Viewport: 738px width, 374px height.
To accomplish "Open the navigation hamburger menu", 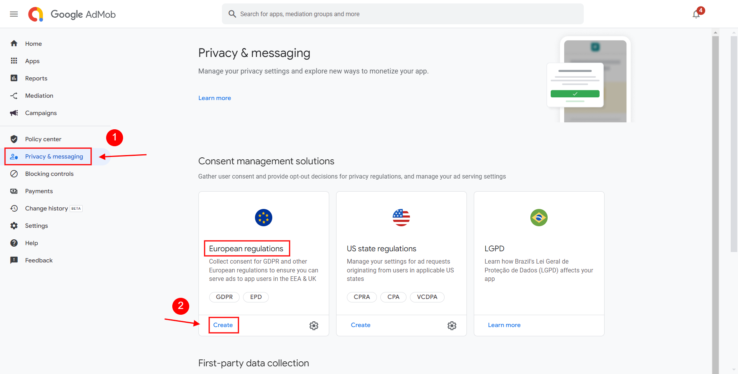I will (x=14, y=14).
